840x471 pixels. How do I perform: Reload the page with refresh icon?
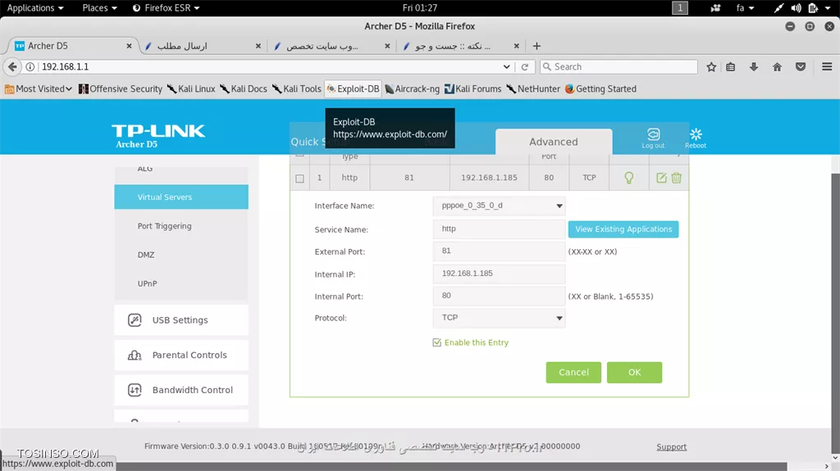tap(524, 67)
